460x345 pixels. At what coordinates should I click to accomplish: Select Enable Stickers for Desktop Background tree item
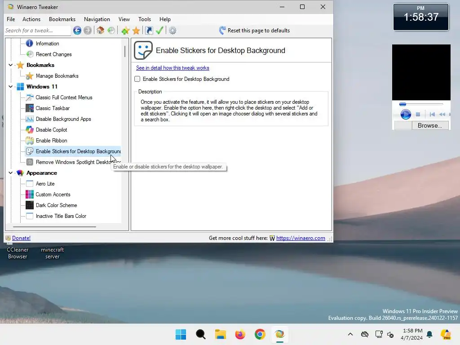(78, 151)
